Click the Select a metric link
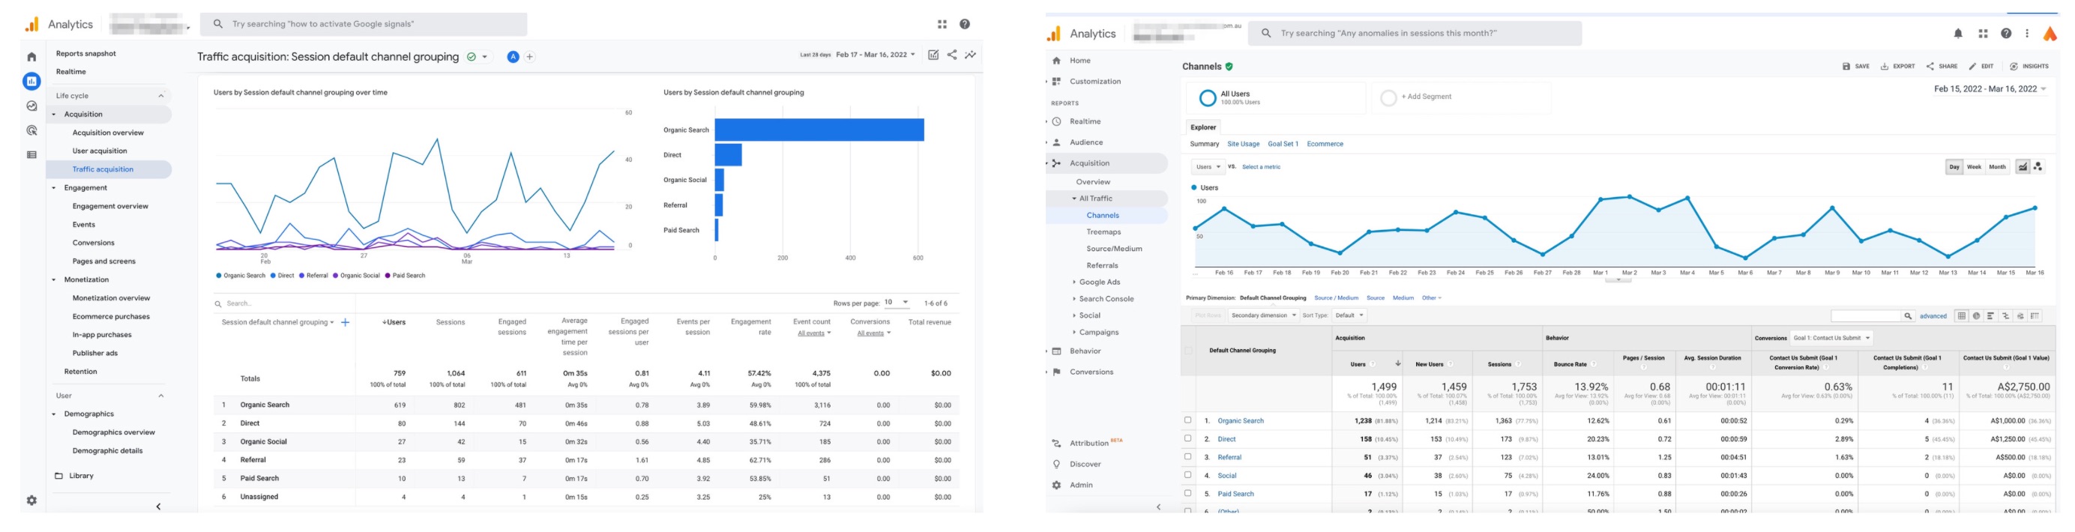Image resolution: width=2075 pixels, height=532 pixels. click(x=1261, y=167)
